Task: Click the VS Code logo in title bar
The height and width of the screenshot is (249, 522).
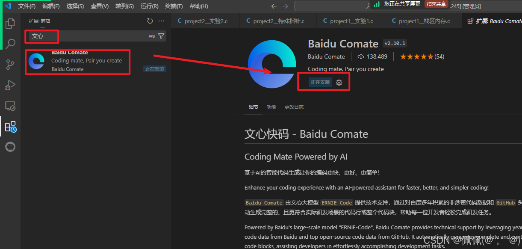Action: pos(7,6)
